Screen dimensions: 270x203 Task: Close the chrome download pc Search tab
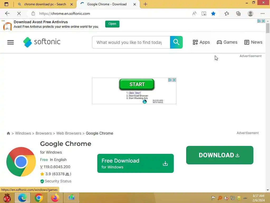pos(72,4)
